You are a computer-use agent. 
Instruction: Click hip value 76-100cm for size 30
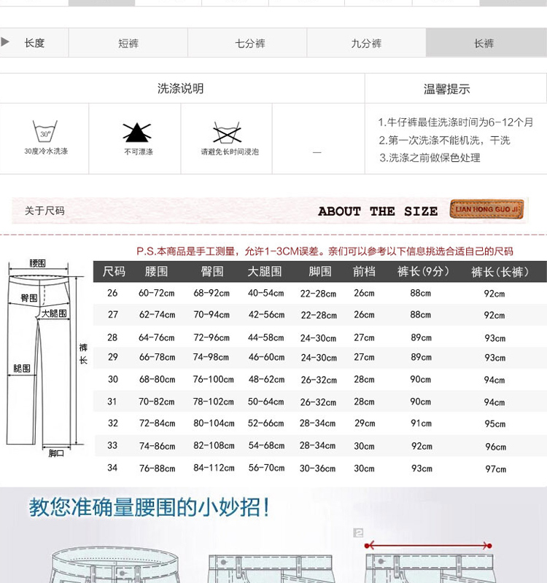coord(213,379)
